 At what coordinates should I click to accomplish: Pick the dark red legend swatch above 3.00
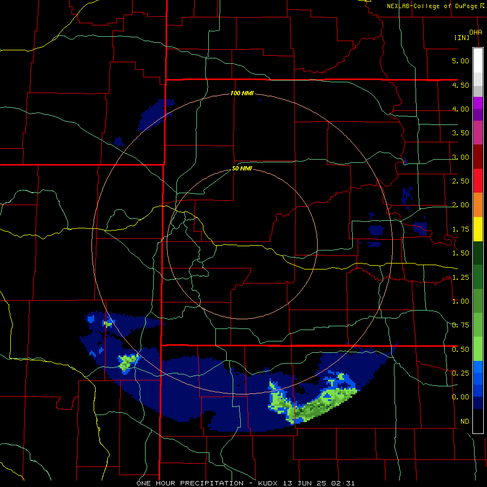478,156
